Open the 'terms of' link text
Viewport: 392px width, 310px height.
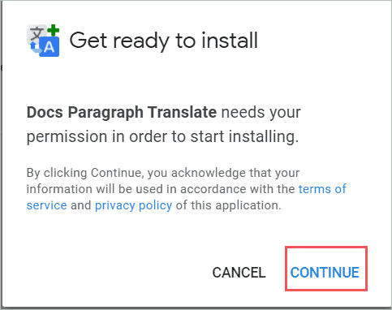coord(322,189)
